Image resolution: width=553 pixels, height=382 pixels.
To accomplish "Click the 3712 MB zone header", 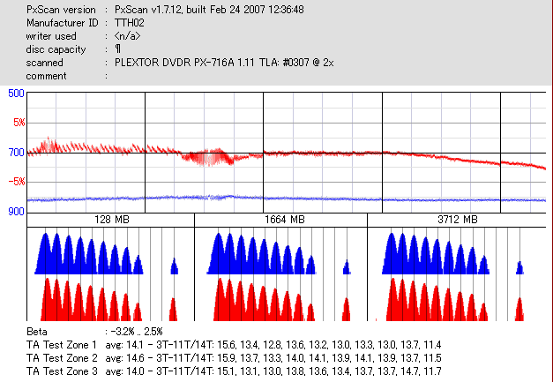I will point(457,220).
